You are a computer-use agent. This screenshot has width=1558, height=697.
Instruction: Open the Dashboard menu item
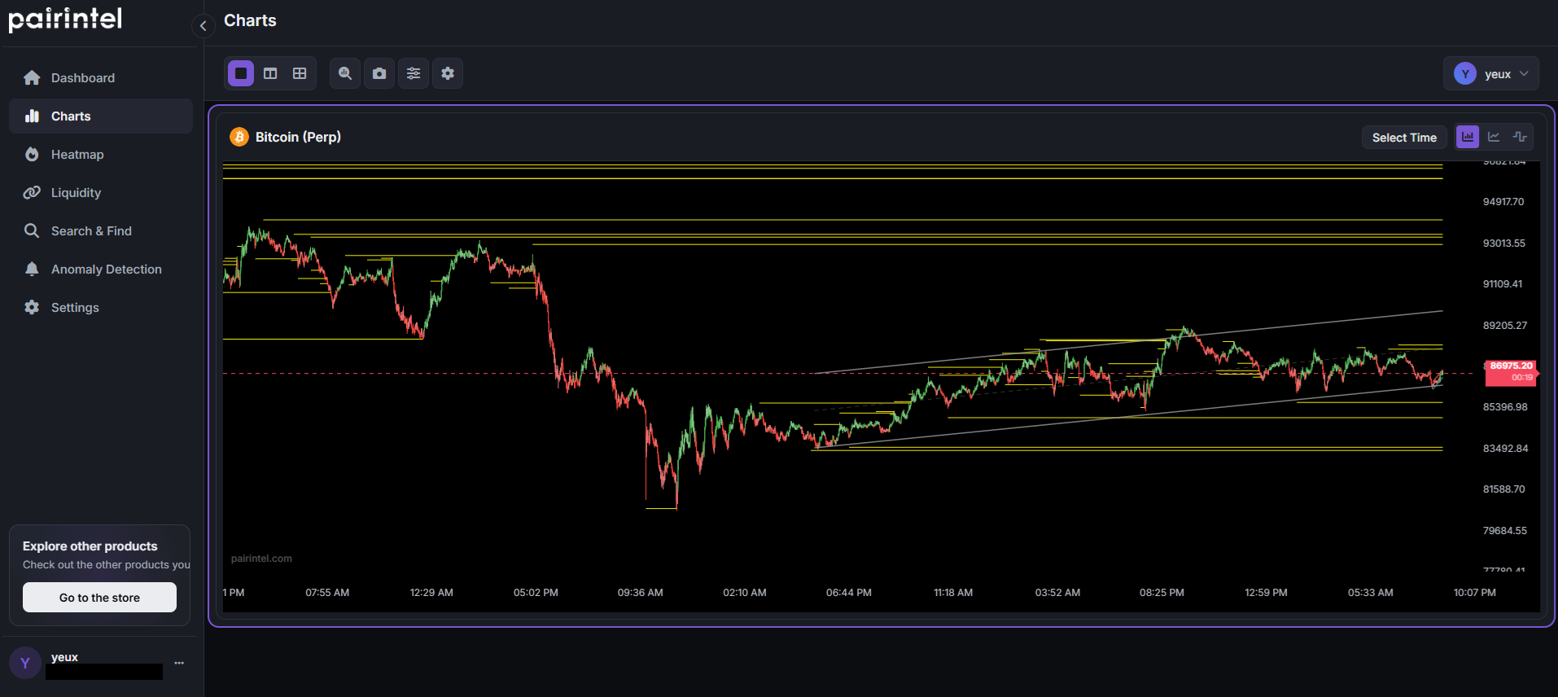[82, 78]
